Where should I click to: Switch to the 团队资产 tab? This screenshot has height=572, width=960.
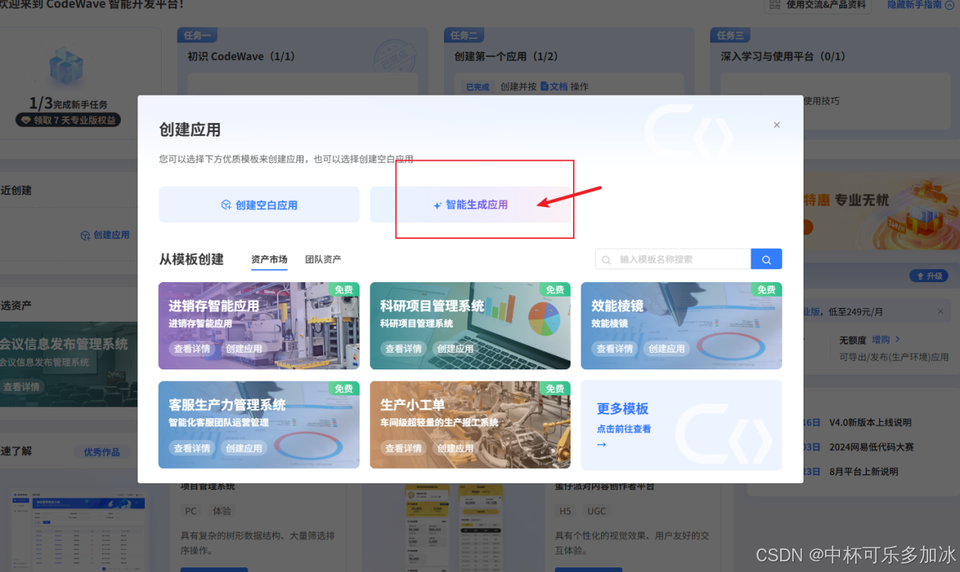click(x=323, y=259)
